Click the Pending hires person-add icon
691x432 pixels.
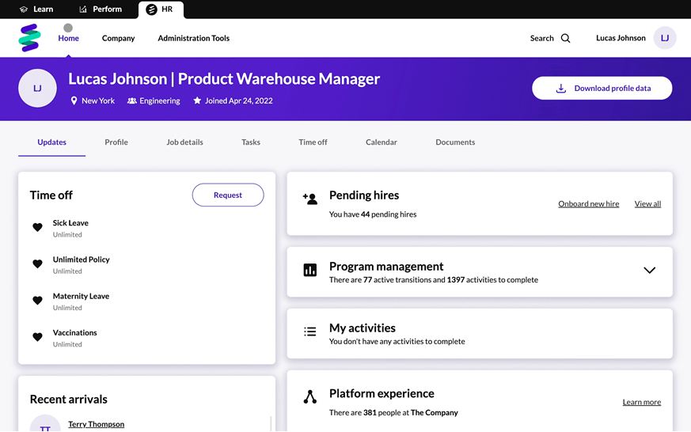[310, 199]
